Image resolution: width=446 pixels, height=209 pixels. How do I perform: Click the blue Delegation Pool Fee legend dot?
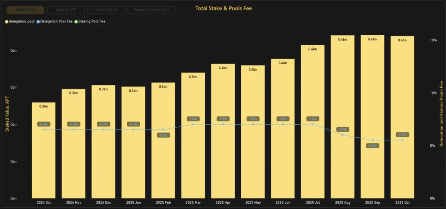(x=38, y=21)
